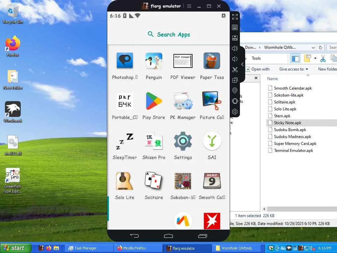Launch the SAI installer app
This screenshot has height=253, width=337.
coord(212,141)
